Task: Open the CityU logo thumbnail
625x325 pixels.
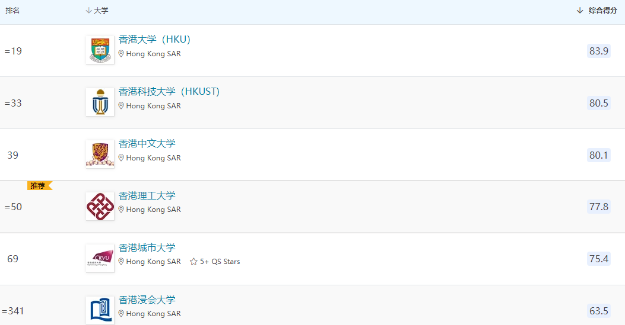Action: tap(100, 258)
